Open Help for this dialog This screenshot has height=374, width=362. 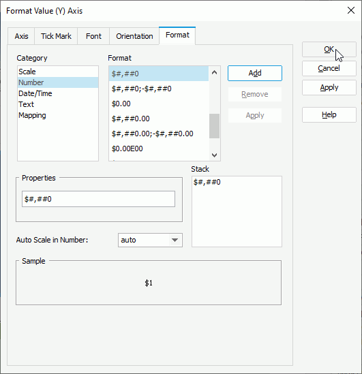pos(329,114)
